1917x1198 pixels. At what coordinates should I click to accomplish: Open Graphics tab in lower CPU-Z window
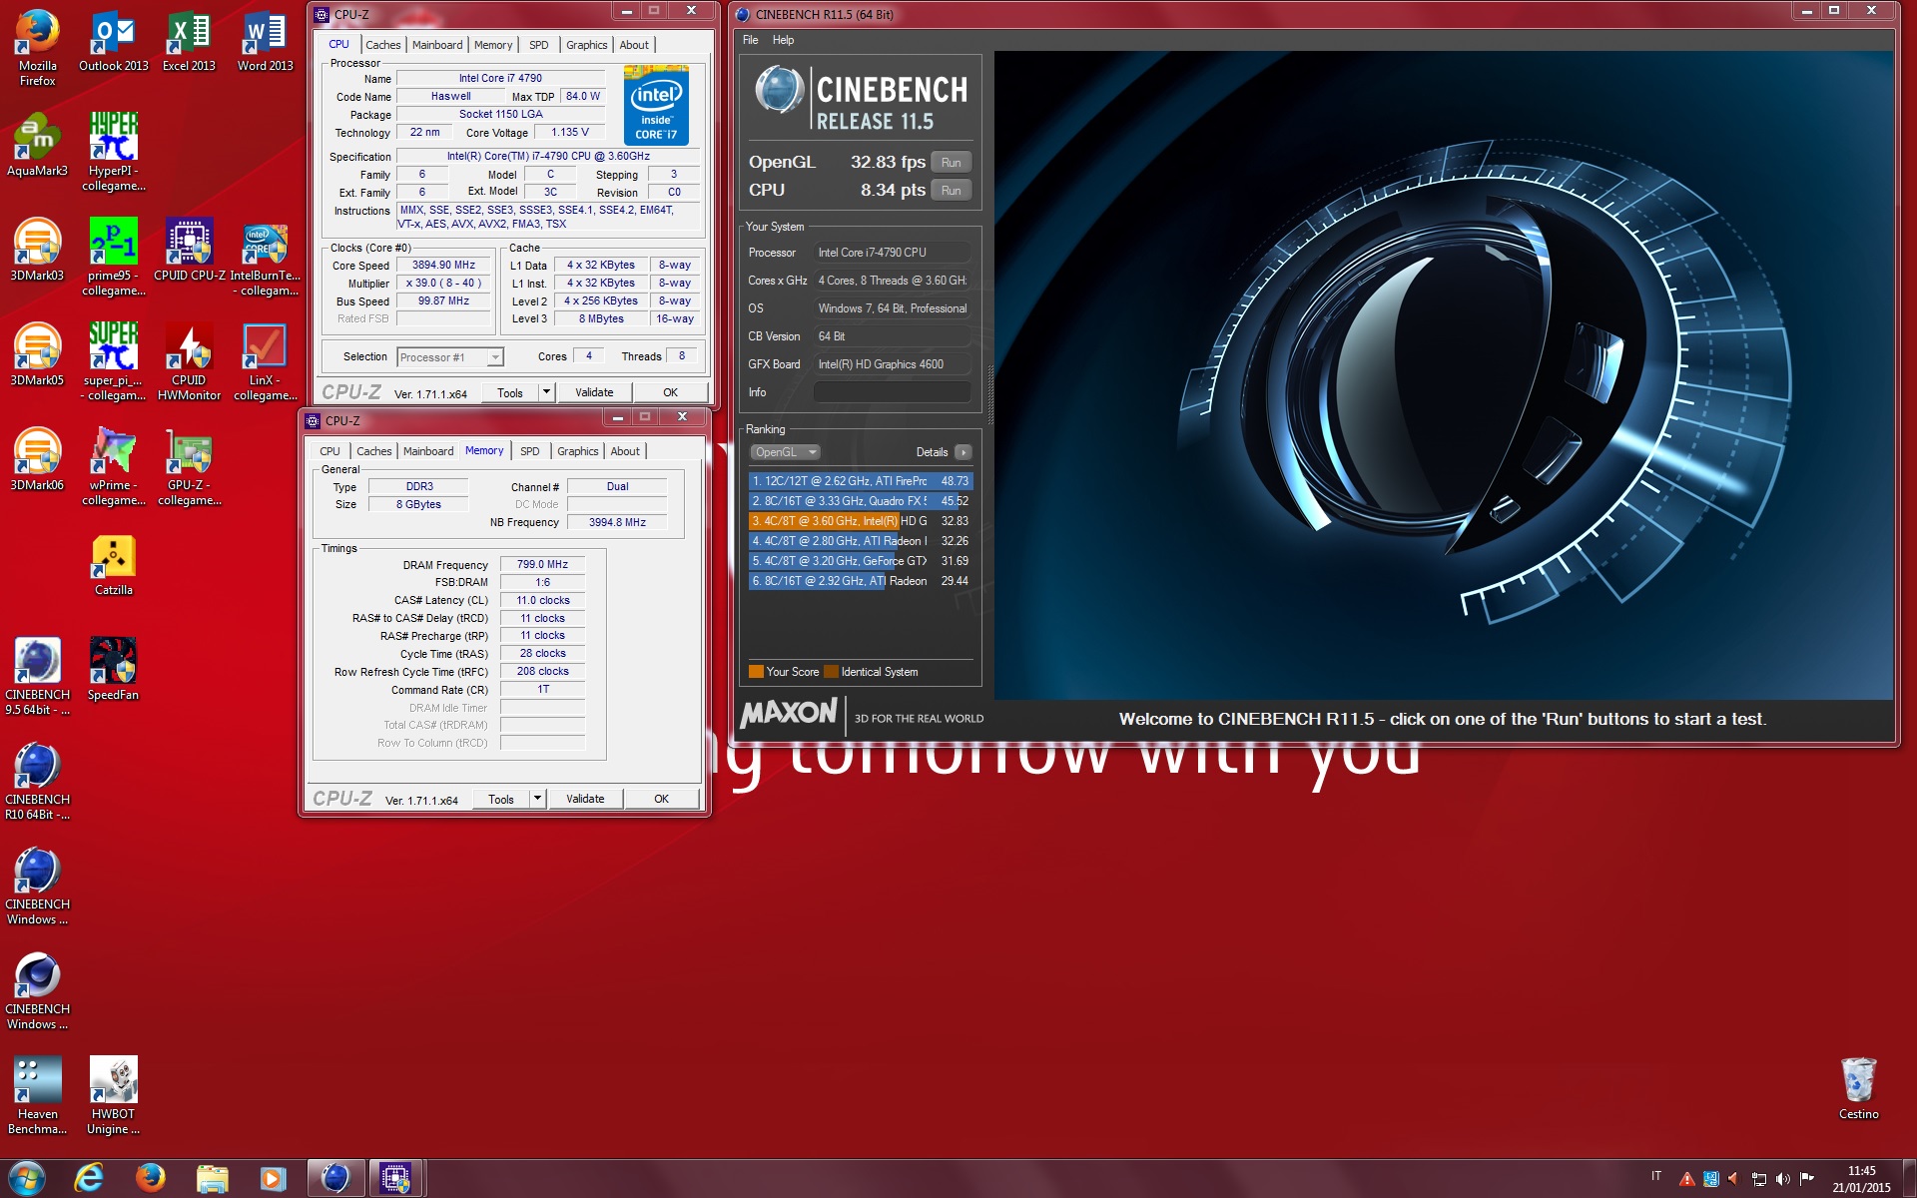pos(577,451)
